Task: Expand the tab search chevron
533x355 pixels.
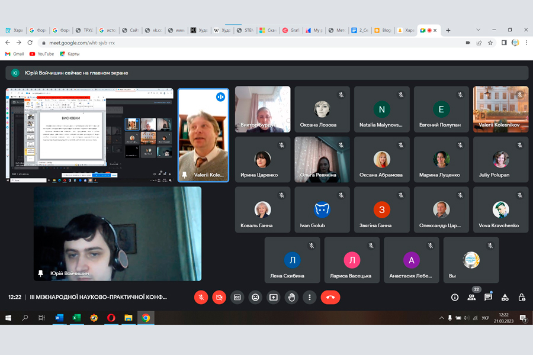Action: pos(478,30)
